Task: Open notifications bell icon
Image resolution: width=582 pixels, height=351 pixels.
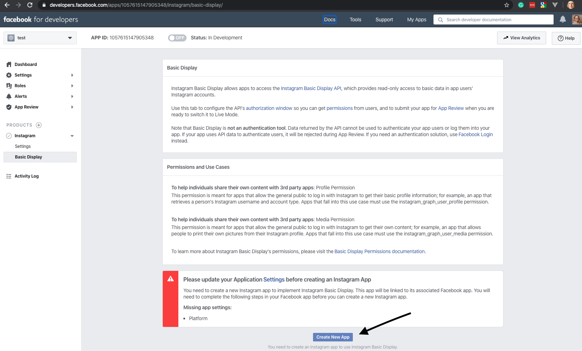Action: point(563,19)
